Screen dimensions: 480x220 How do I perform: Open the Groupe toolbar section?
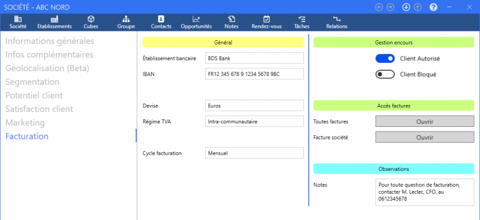click(126, 23)
